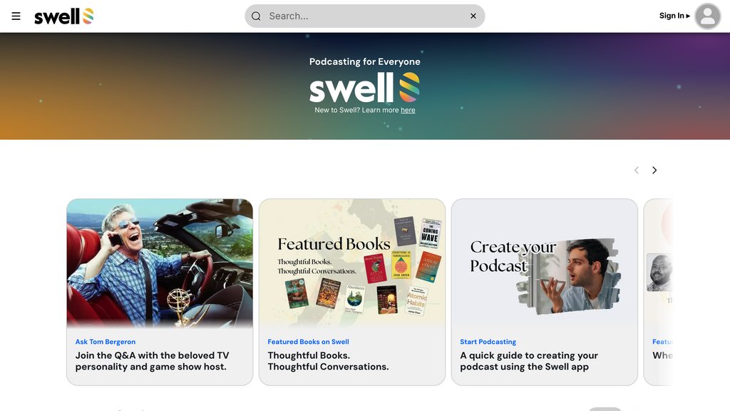The height and width of the screenshot is (411, 730).
Task: Open the partially visible fourth card
Action: (658, 292)
